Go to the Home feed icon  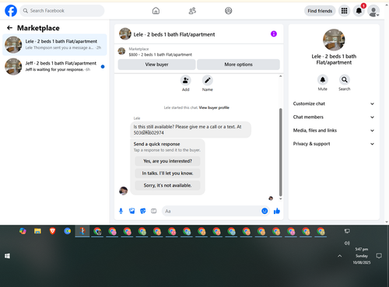pos(156,11)
